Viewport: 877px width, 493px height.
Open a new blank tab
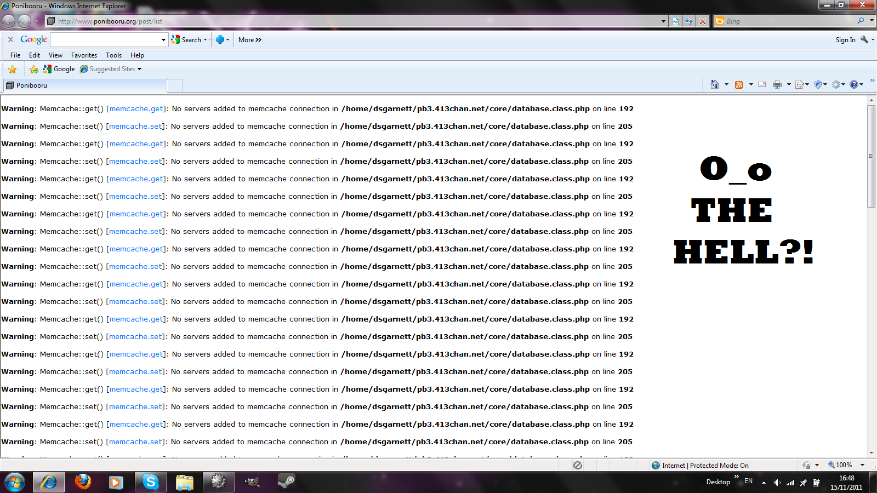175,85
